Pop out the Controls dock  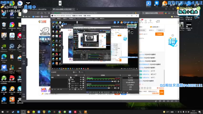click(x=138, y=75)
